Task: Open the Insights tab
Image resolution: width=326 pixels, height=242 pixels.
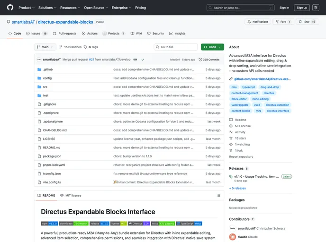Action: (x=177, y=34)
